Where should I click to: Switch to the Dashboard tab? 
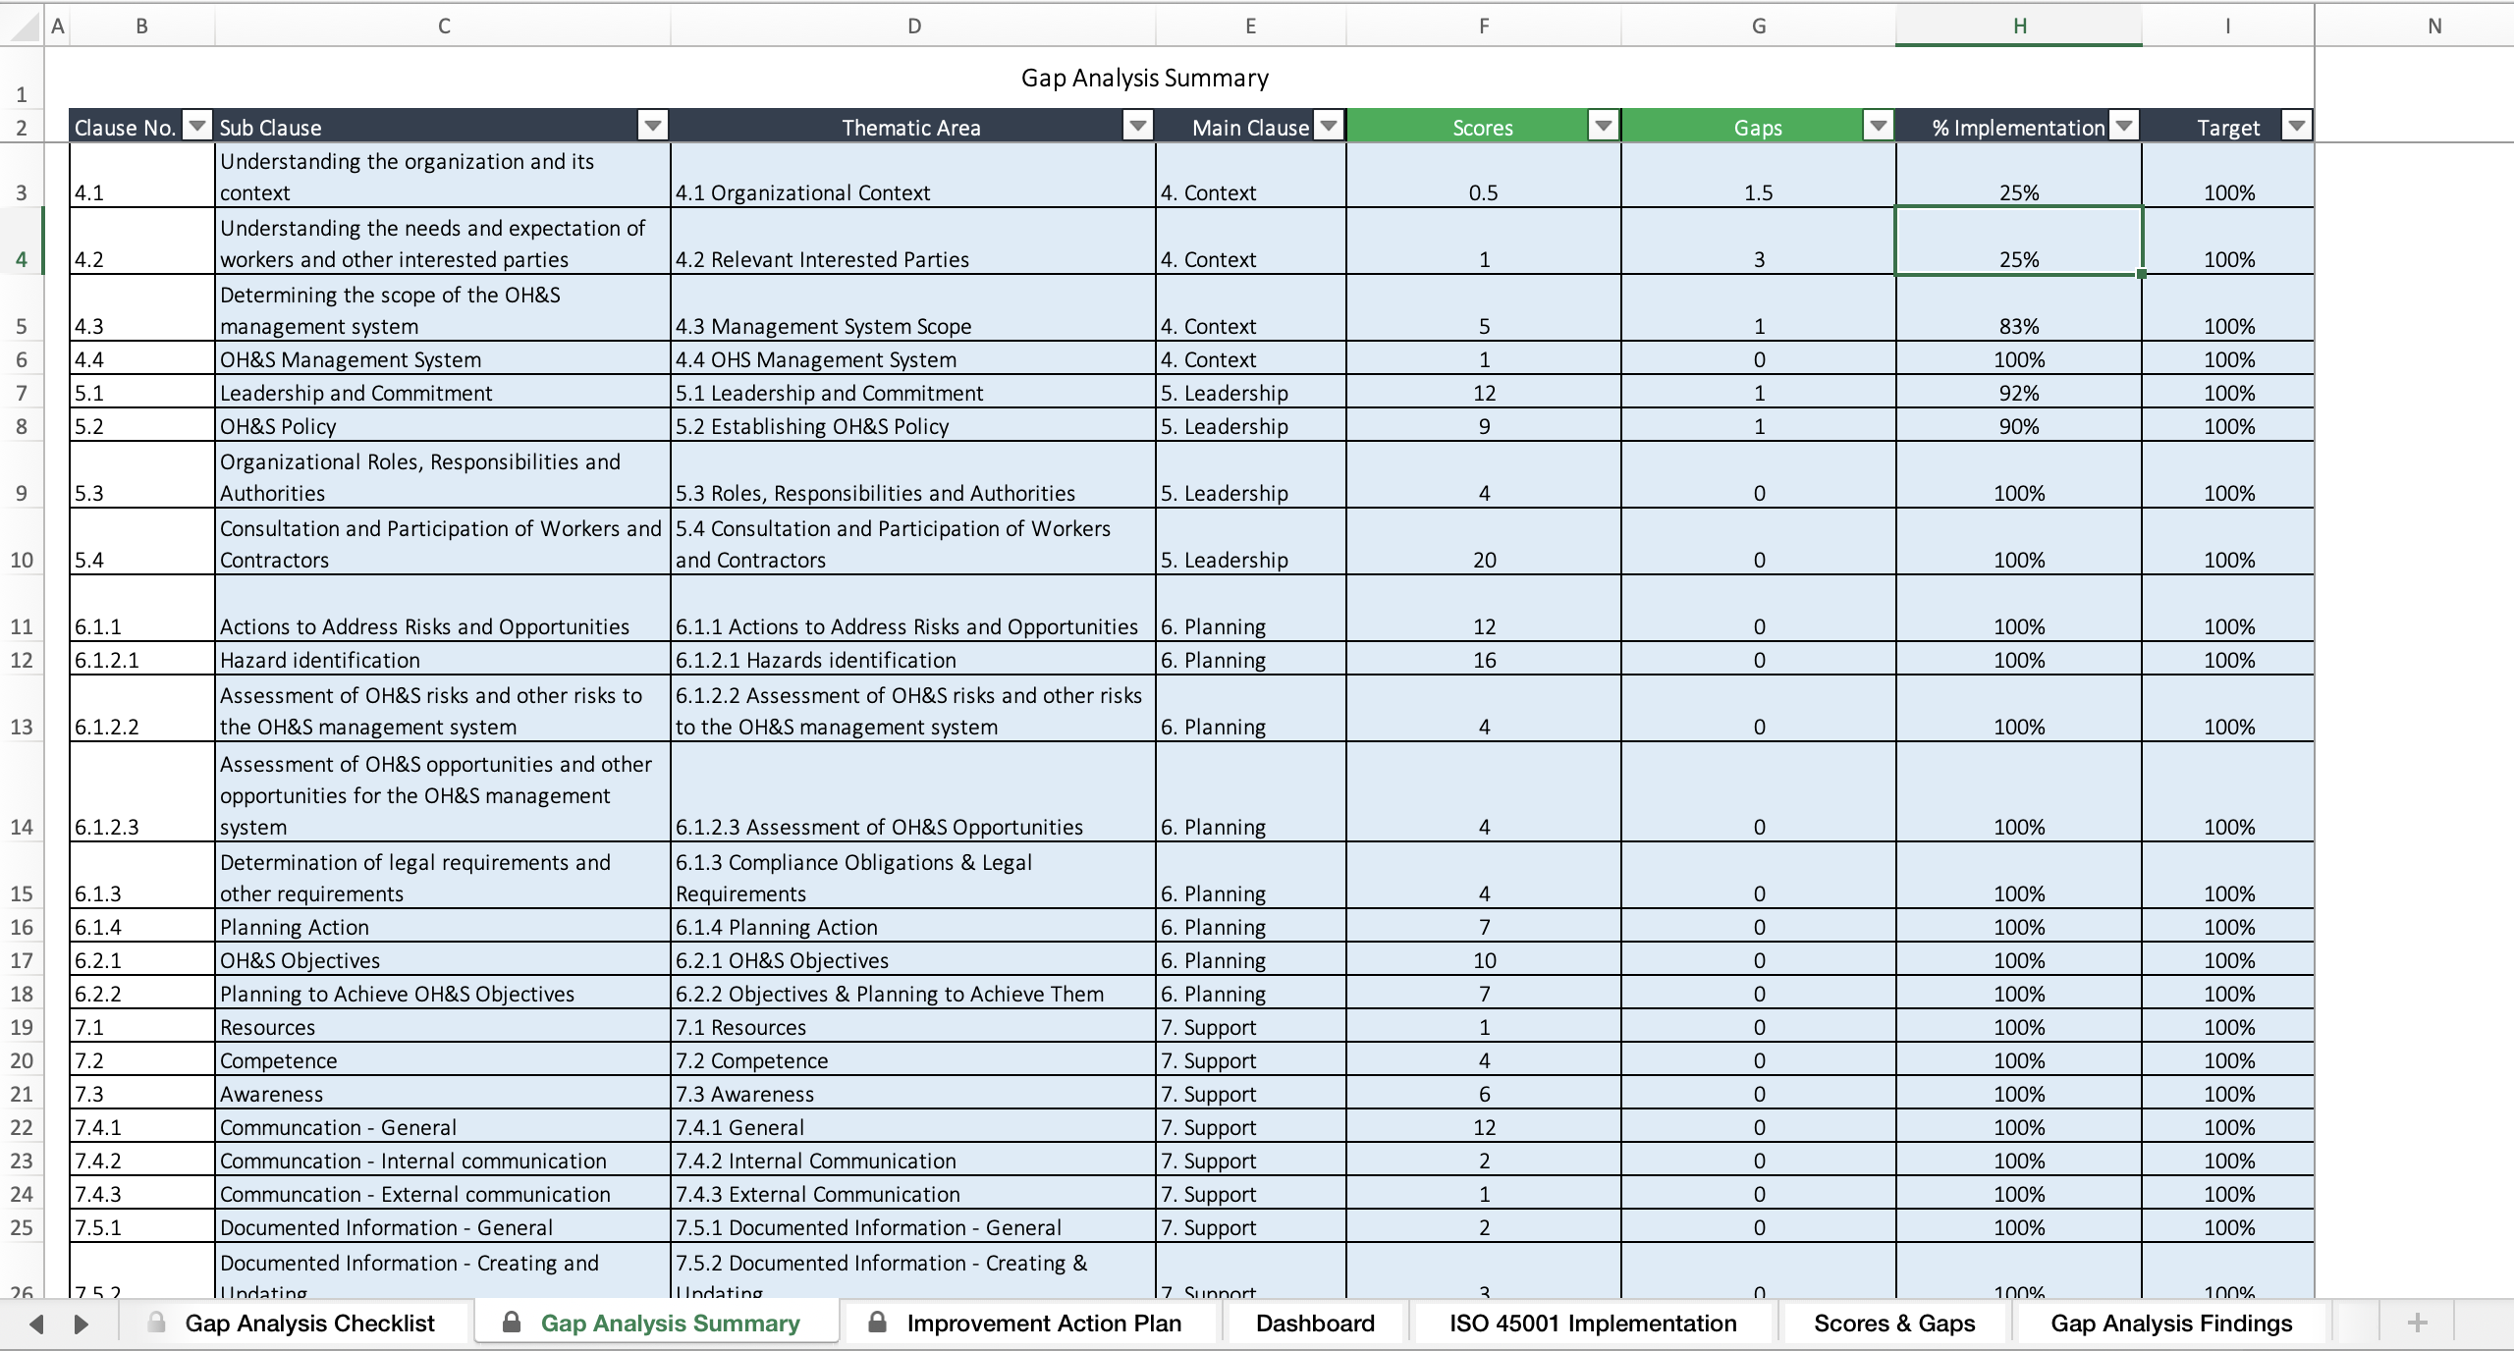click(1314, 1323)
